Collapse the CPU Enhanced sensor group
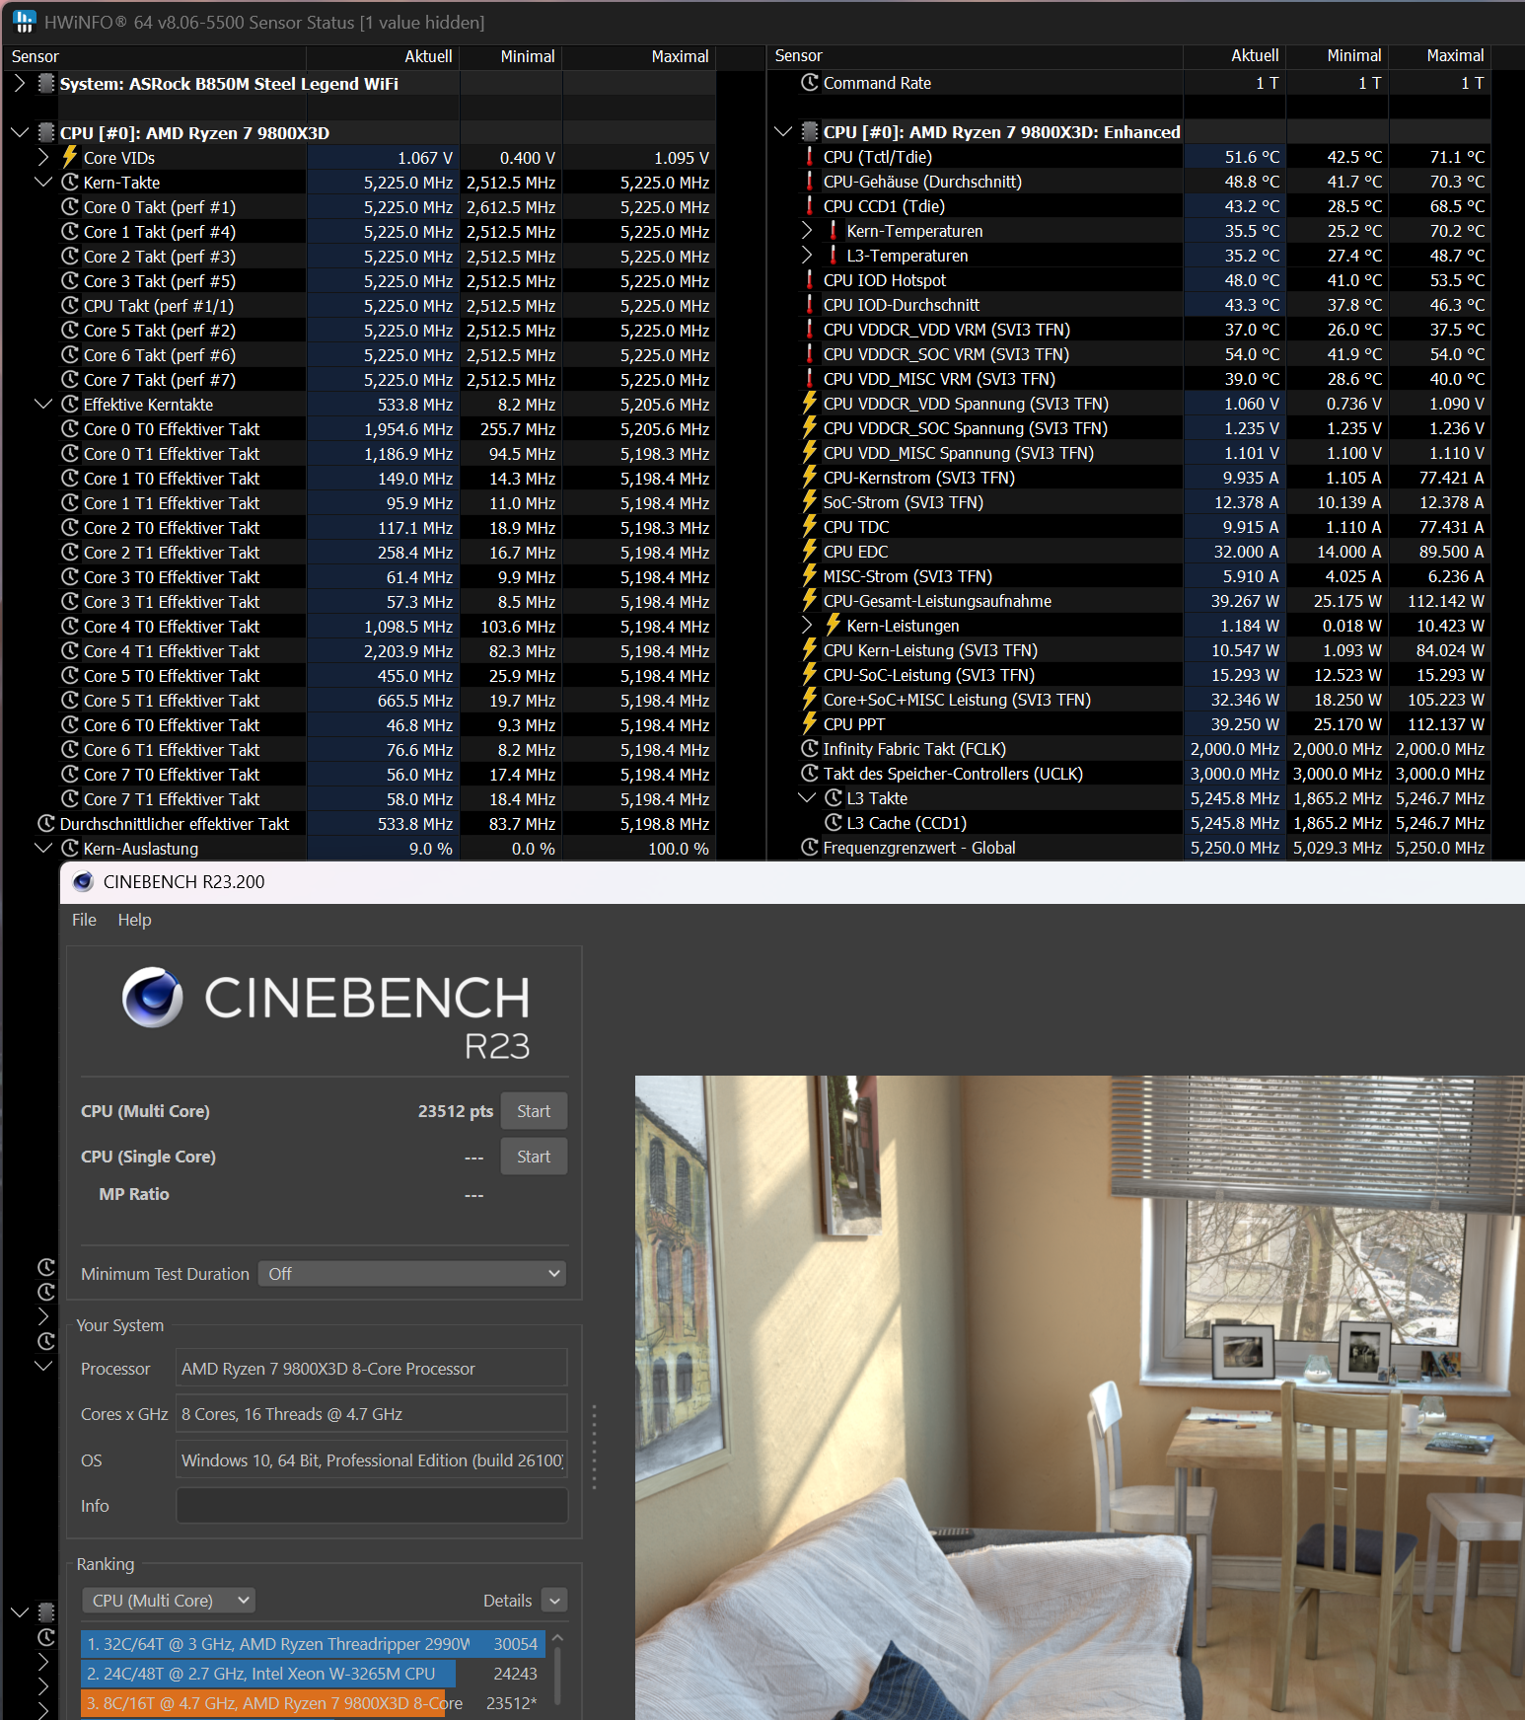The height and width of the screenshot is (1720, 1525). click(783, 131)
